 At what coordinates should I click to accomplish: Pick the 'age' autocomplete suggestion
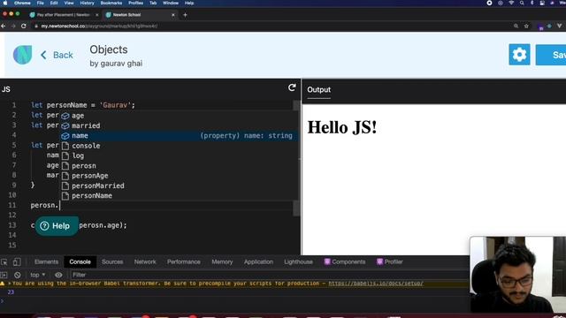(179, 116)
